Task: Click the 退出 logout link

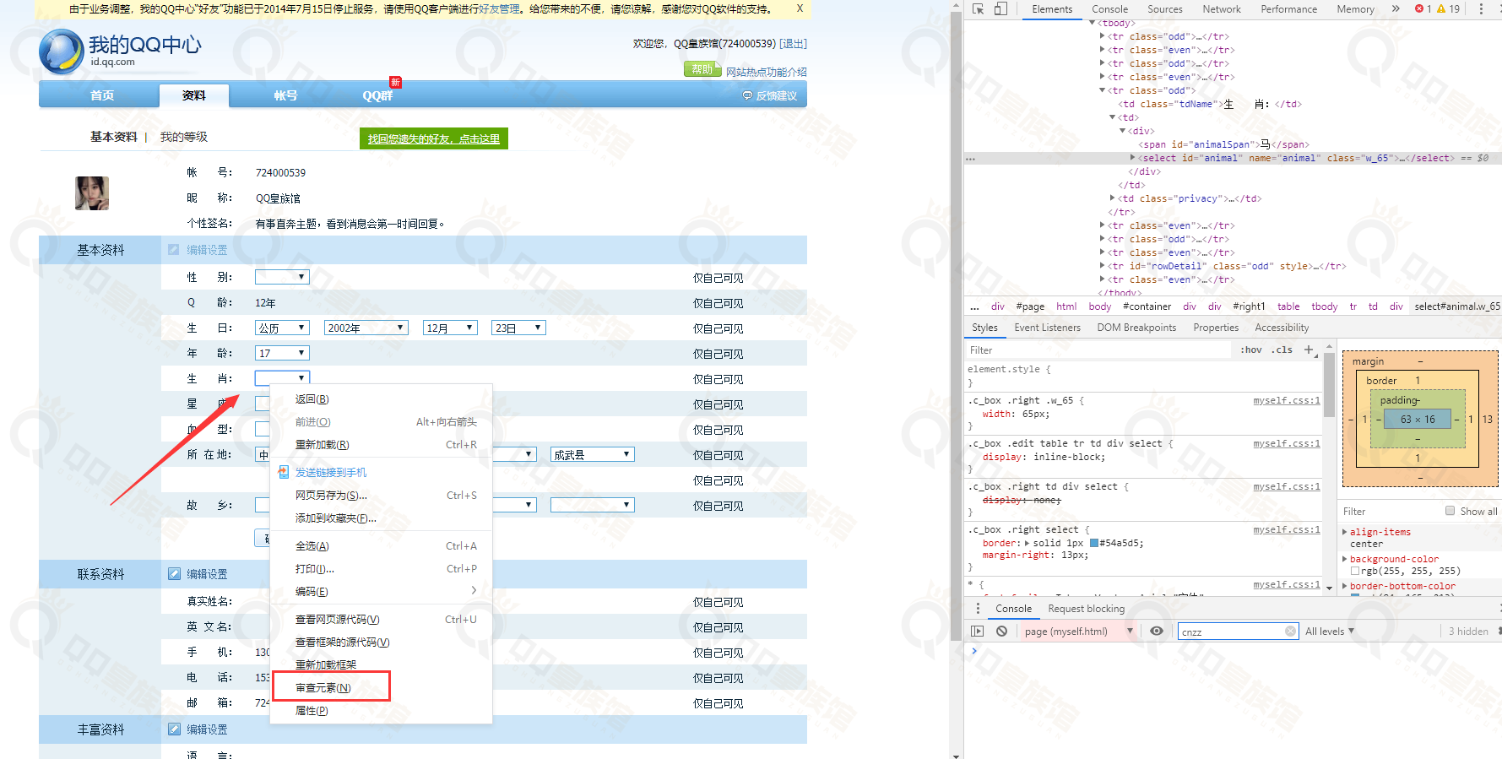Action: (x=793, y=44)
